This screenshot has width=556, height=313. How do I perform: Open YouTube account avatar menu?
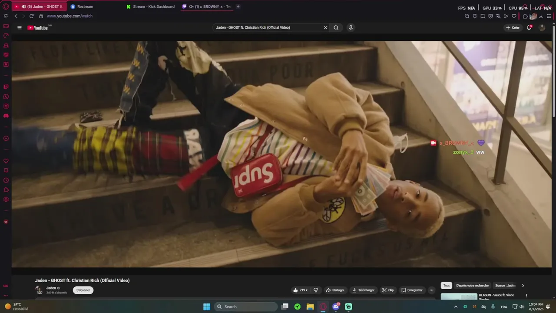pos(542,27)
